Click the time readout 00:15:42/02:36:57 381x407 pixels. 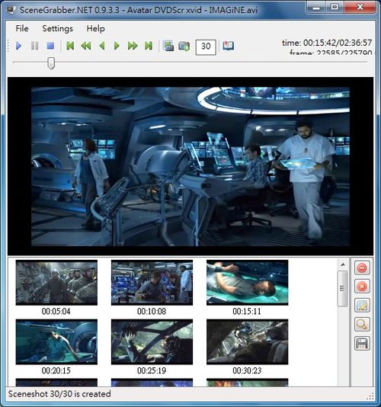327,43
